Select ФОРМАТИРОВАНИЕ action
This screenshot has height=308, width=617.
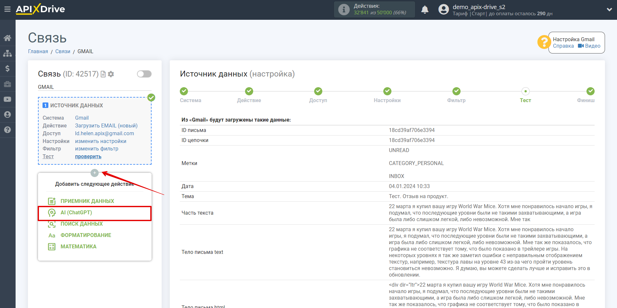coord(86,235)
